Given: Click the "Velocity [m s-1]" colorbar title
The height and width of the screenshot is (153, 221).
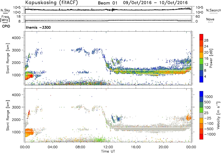Looking at the screenshot, I should coord(218,115).
